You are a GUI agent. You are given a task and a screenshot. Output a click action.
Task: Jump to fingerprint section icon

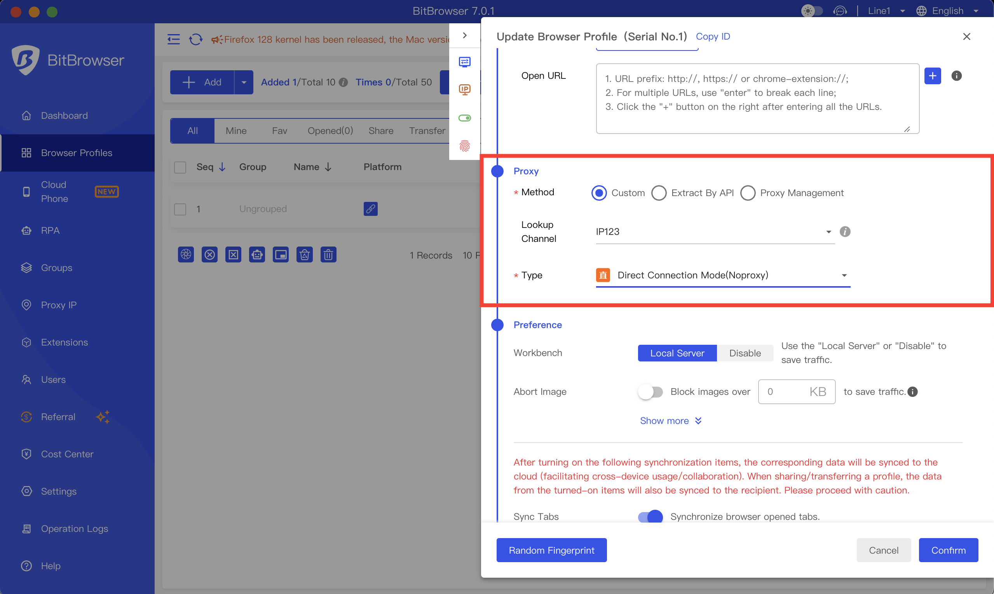click(465, 146)
